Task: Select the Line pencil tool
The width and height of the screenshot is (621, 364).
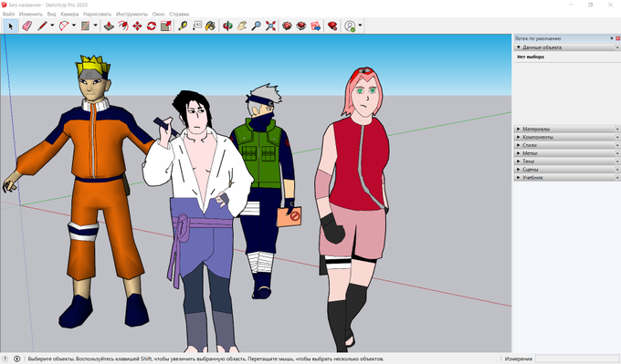Action: click(x=42, y=26)
